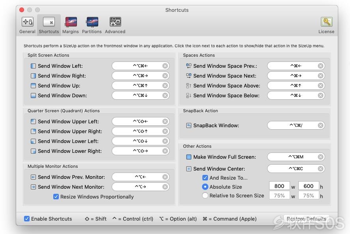Toggle menu icon for Send Window Upper Left
Viewport: 350px width, 234px height.
pos(33,121)
